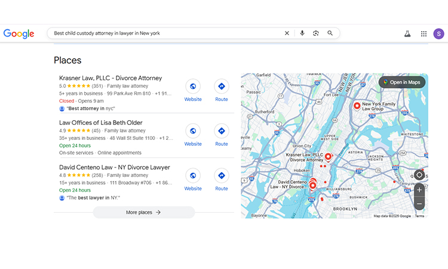The width and height of the screenshot is (448, 269).
Task: Open Google Lens image search
Action: [316, 33]
